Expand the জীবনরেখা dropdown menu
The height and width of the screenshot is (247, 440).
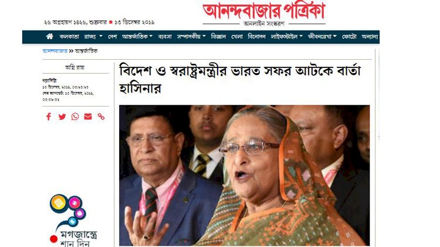322,37
